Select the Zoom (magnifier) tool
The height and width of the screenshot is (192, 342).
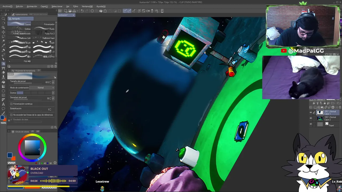pyautogui.click(x=3, y=19)
